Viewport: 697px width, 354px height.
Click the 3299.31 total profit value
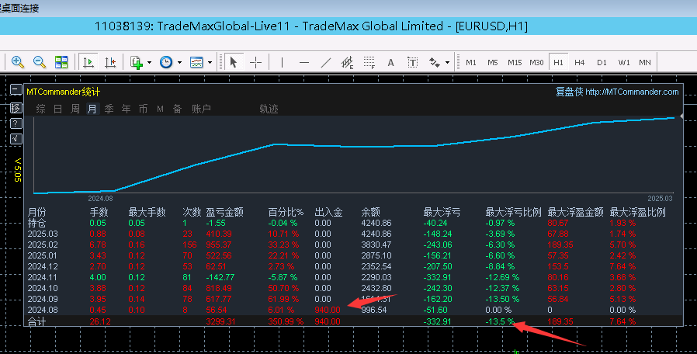pyautogui.click(x=220, y=321)
